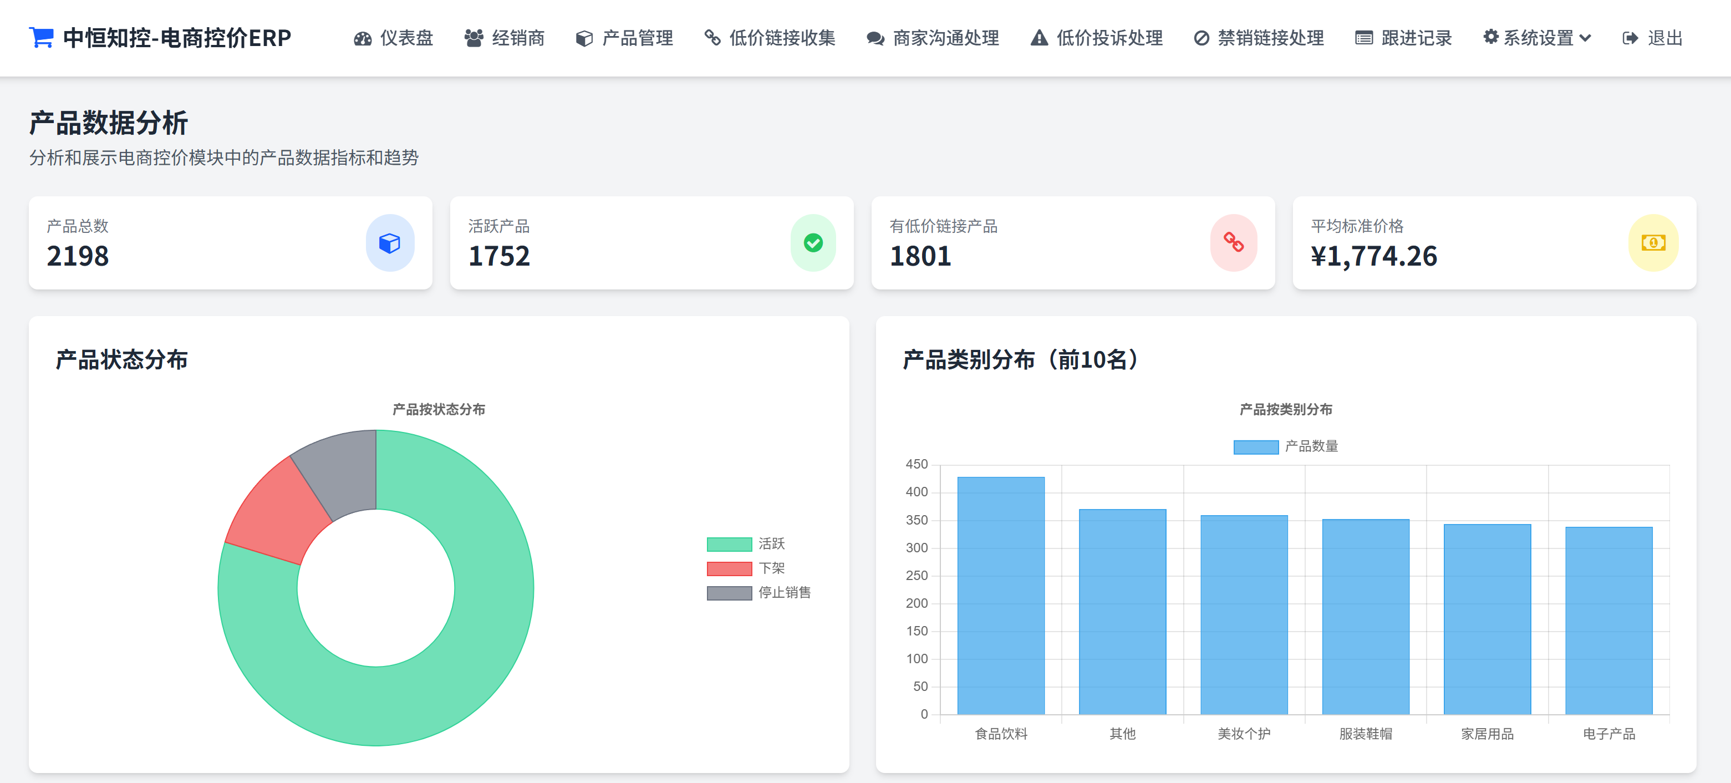Click the warning triangle icon beside 低价投诉处理
Screen dimensions: 1731x783
click(x=1039, y=38)
